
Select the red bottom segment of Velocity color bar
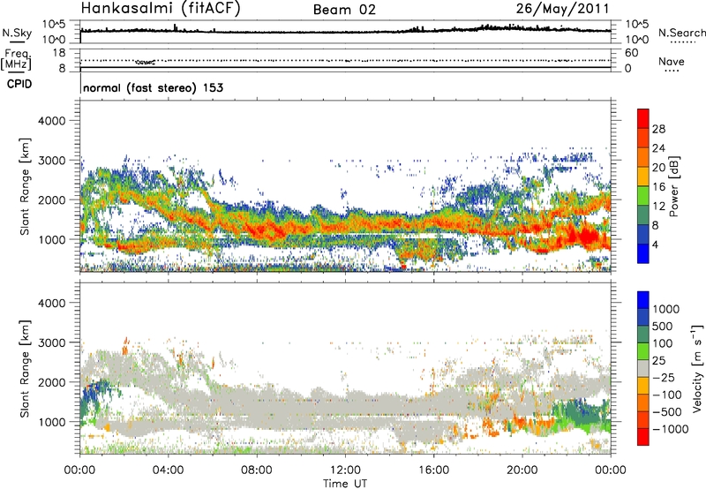[643, 437]
